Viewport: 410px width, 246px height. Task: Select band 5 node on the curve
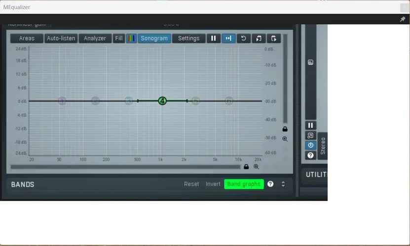[x=195, y=101]
